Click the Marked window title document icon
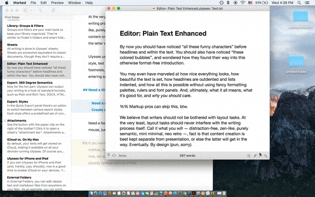The width and height of the screenshot is (315, 197). click(154, 8)
